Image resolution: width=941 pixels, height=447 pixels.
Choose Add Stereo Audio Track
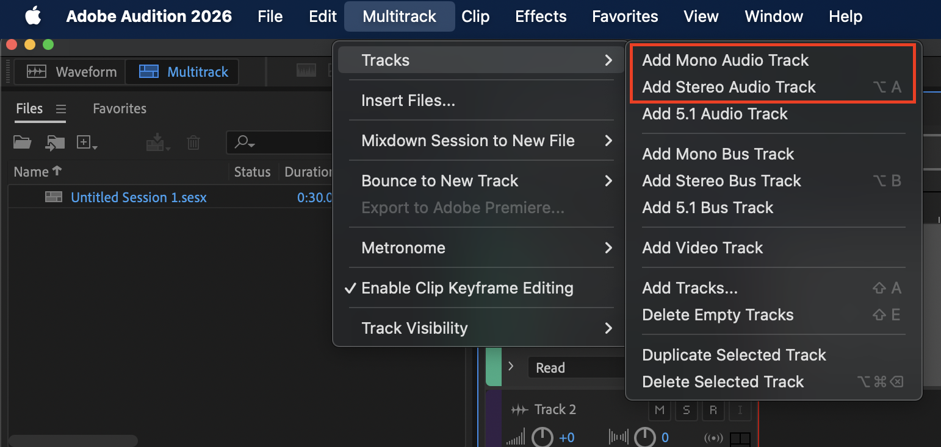(774, 87)
